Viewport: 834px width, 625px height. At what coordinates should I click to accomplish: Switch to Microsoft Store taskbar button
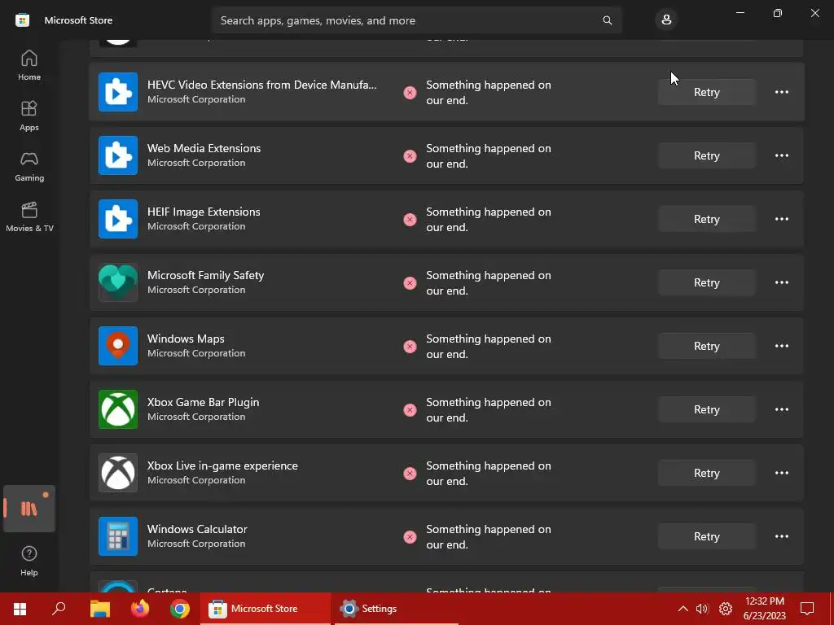click(x=266, y=609)
